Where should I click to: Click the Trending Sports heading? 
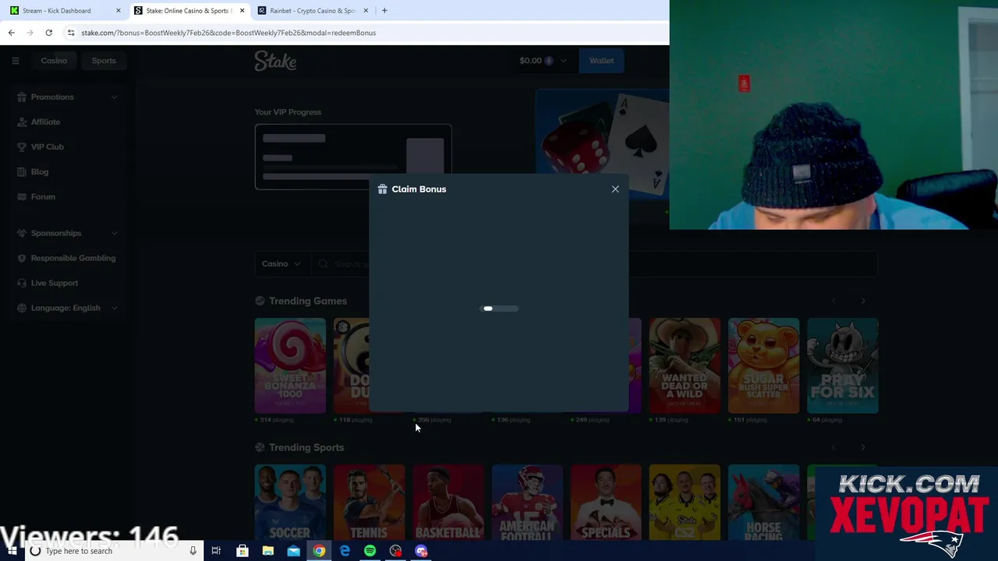[306, 447]
